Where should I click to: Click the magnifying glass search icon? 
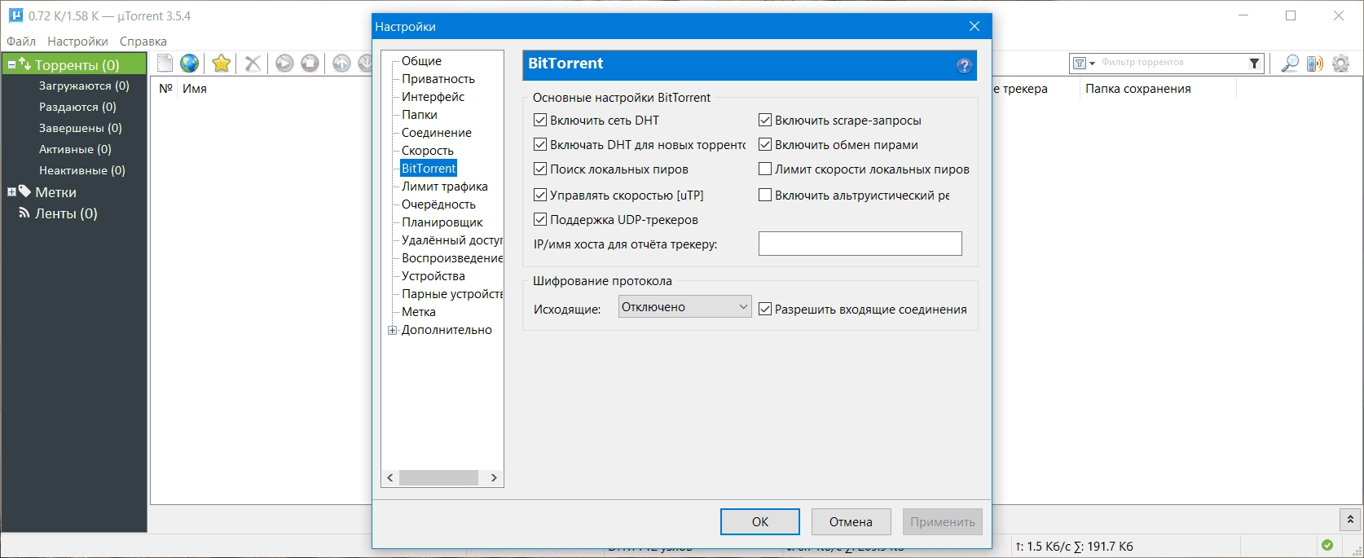pyautogui.click(x=1290, y=63)
